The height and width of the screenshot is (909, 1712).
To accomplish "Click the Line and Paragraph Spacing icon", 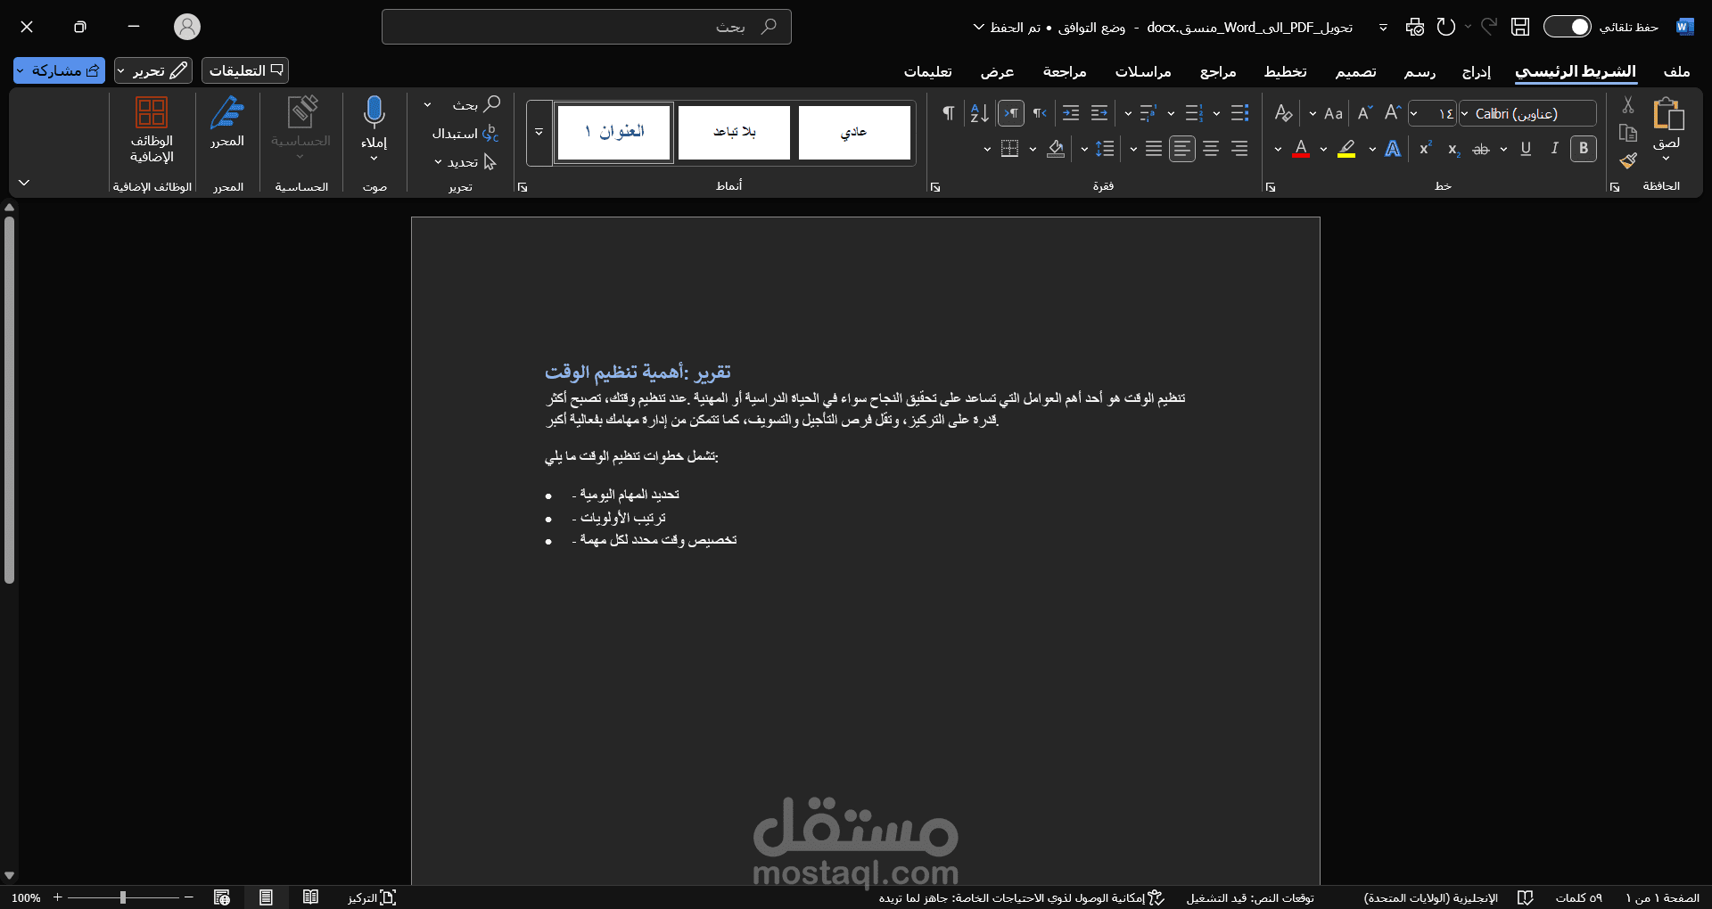I will (1105, 149).
